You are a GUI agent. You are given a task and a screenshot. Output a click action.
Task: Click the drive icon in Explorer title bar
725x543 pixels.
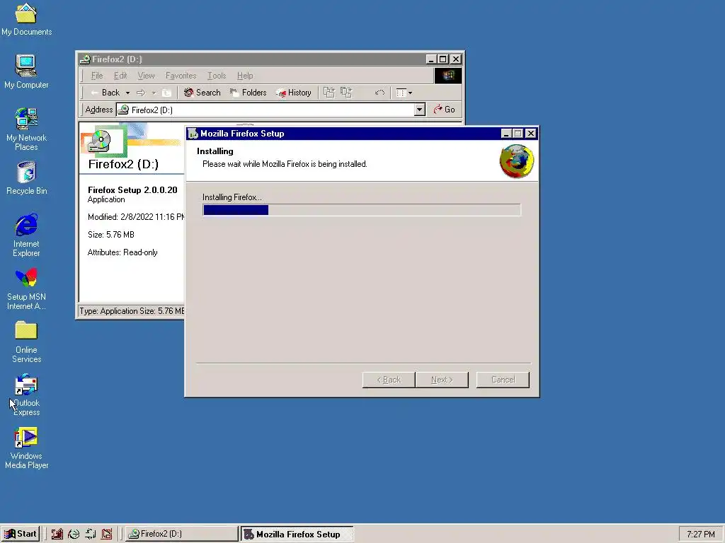coord(85,59)
